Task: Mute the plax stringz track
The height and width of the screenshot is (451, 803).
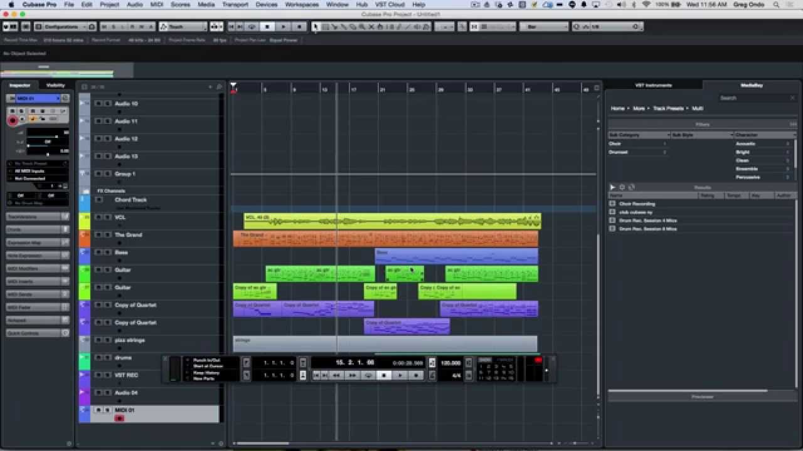Action: 98,340
